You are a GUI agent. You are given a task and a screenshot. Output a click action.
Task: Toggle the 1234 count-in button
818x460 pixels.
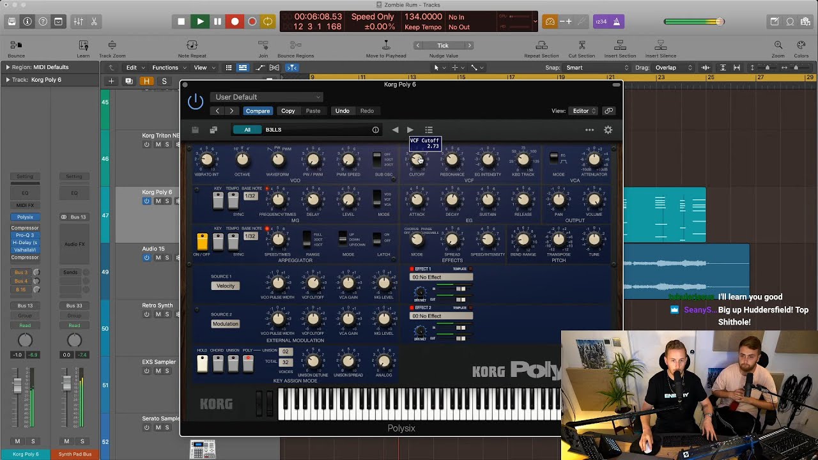(601, 22)
